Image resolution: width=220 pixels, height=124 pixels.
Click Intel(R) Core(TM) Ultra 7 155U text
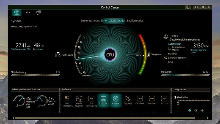point(24,26)
